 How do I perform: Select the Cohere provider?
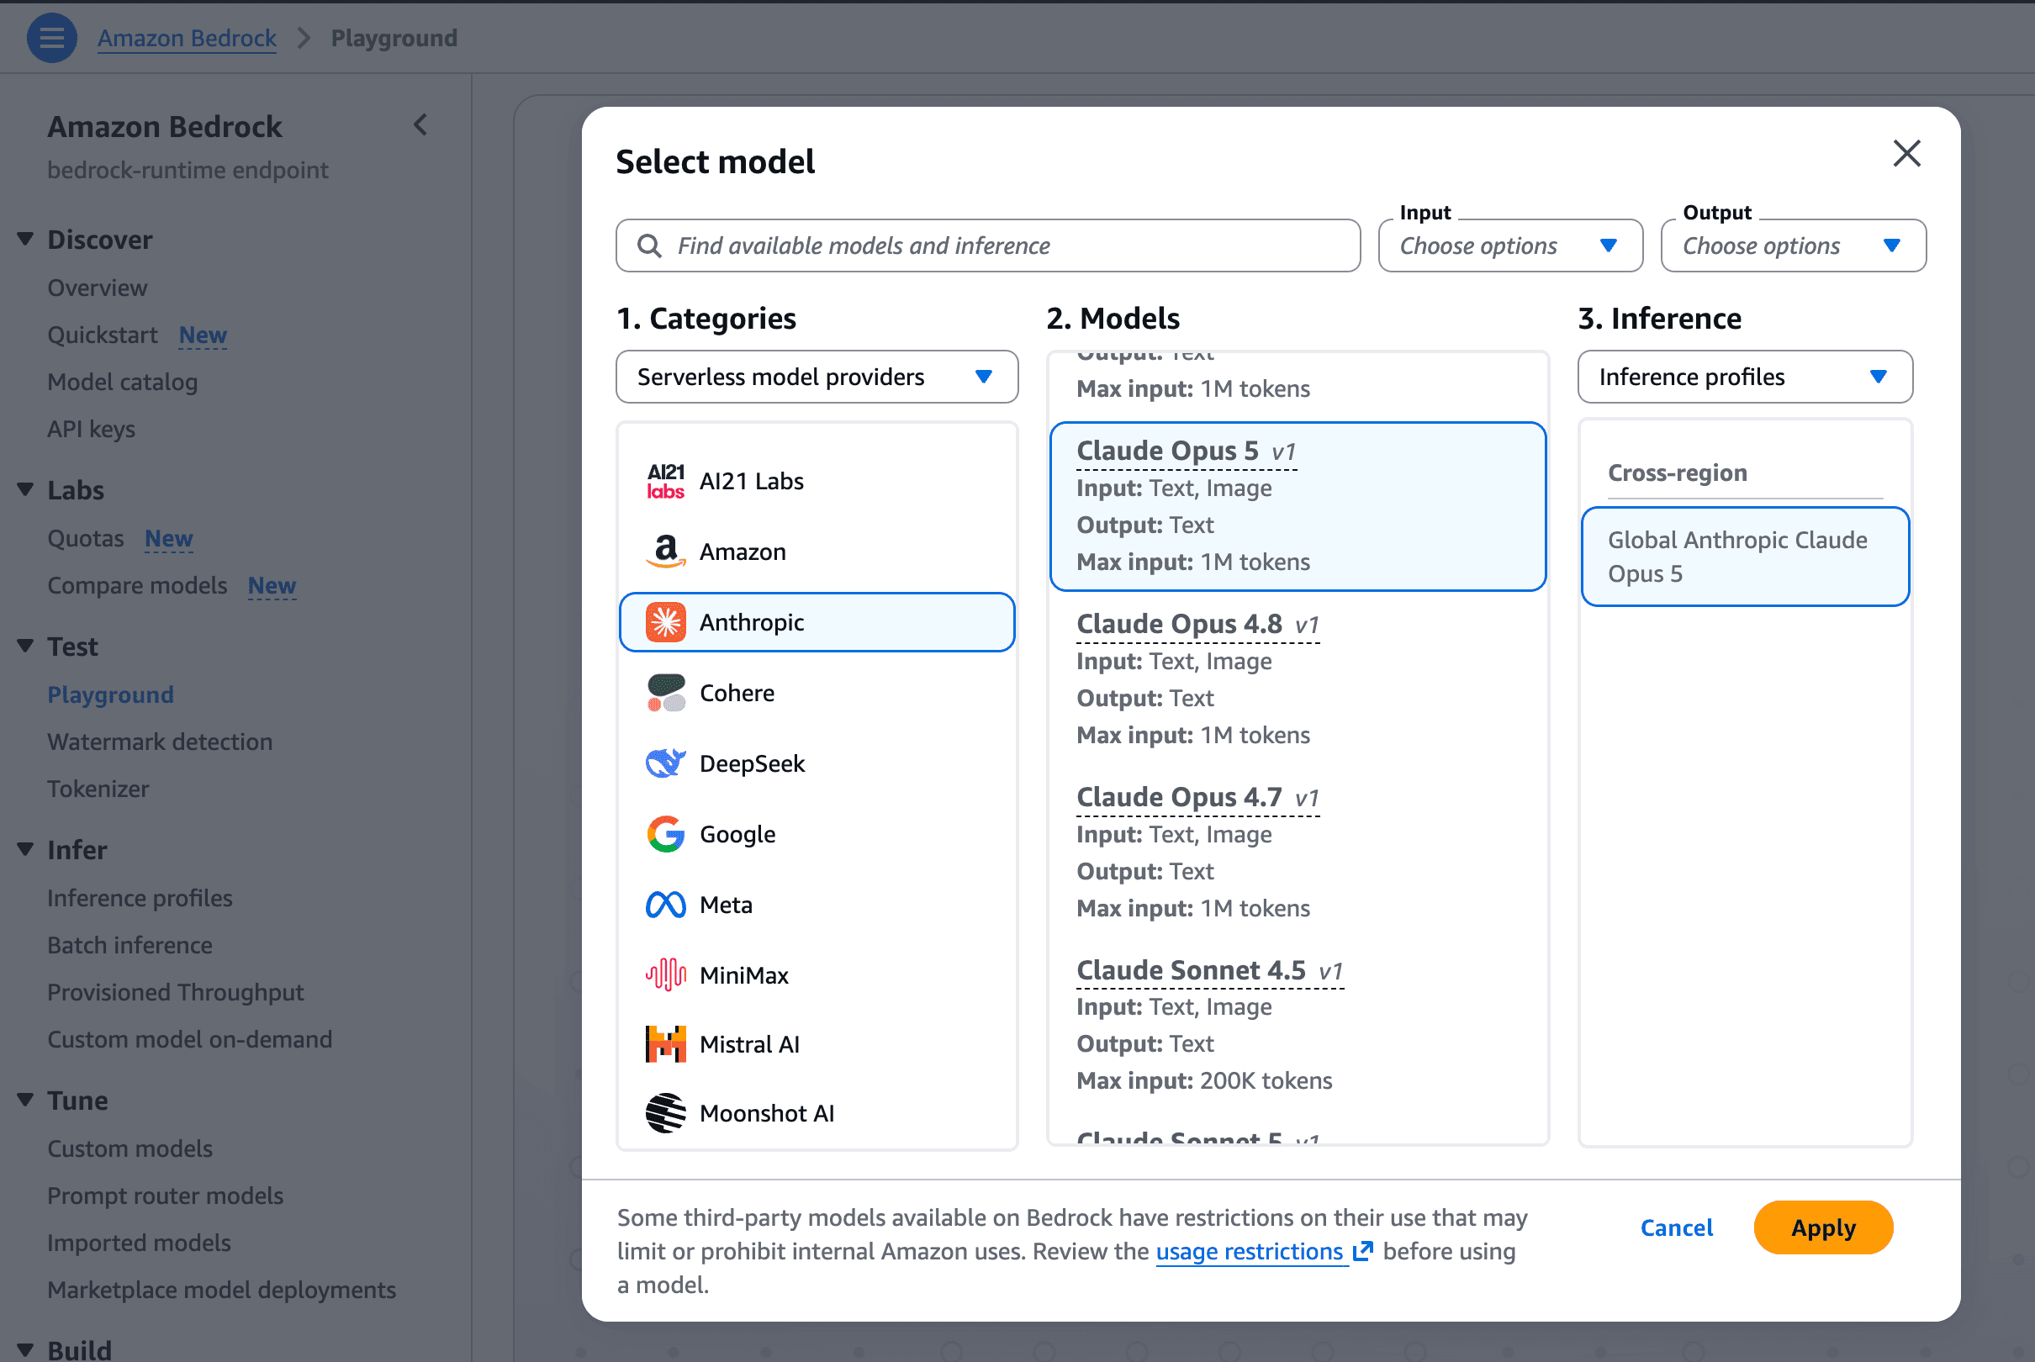point(817,693)
